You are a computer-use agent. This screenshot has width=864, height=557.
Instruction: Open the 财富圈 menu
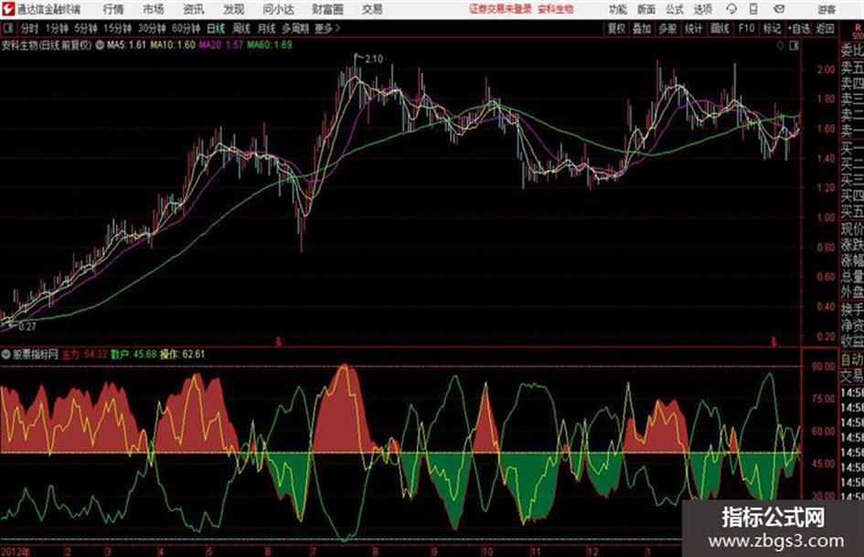point(327,9)
